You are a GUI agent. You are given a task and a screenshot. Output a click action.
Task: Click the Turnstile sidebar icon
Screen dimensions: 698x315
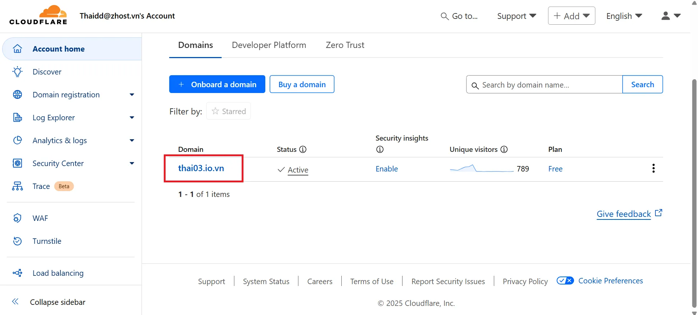tap(17, 241)
